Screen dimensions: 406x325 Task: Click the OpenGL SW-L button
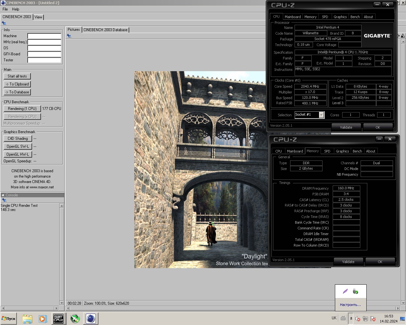pyautogui.click(x=18, y=146)
